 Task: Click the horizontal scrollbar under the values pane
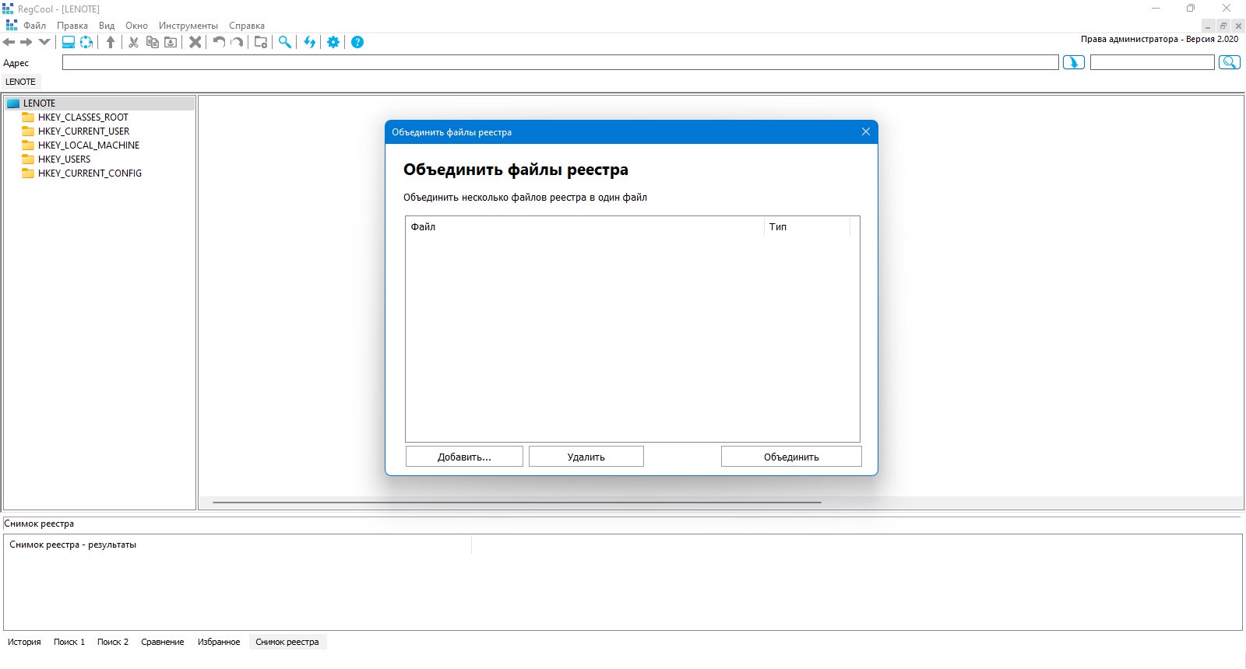click(x=517, y=503)
